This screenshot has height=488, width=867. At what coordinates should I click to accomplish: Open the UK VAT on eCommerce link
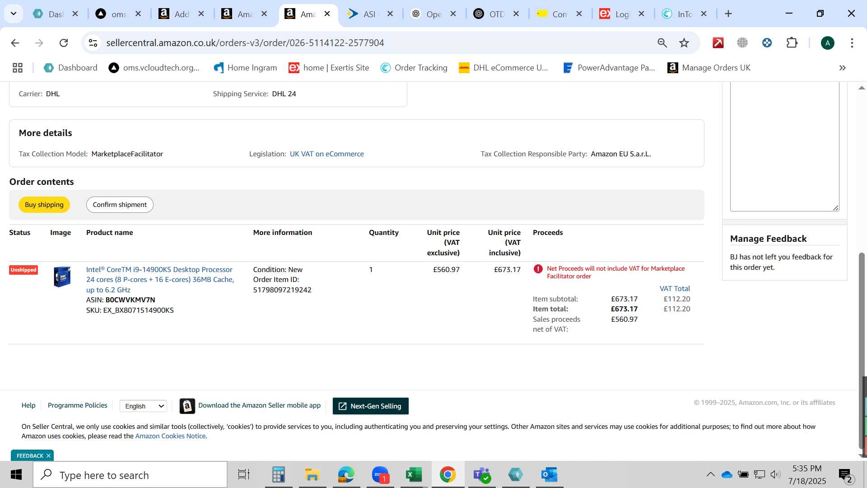(x=326, y=154)
